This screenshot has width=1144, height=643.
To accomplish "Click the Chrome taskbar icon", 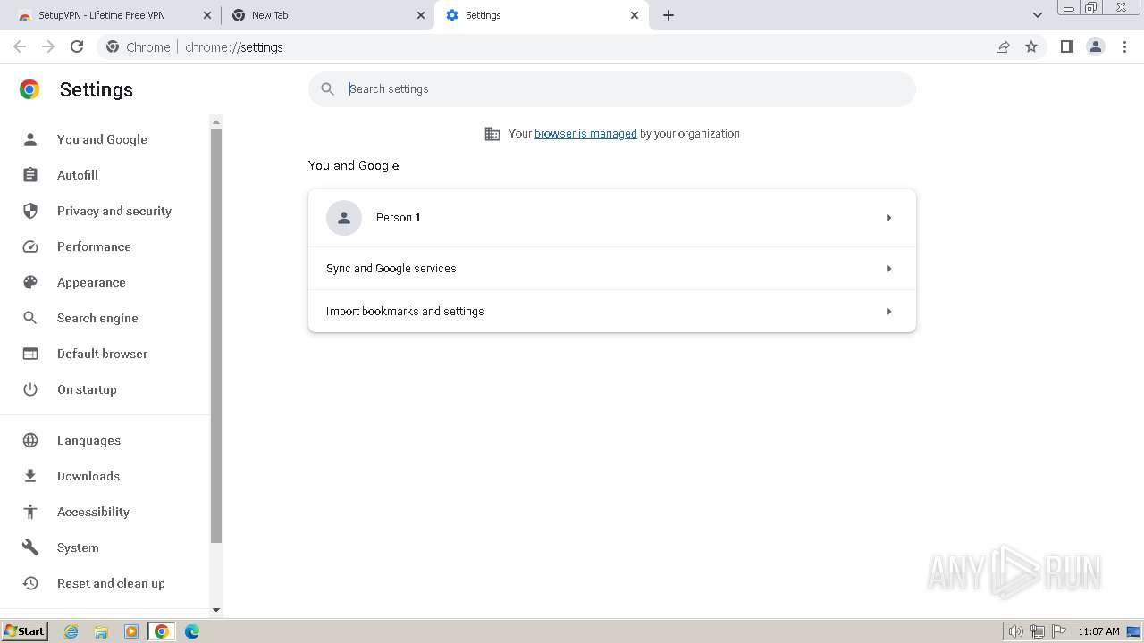I will [162, 631].
